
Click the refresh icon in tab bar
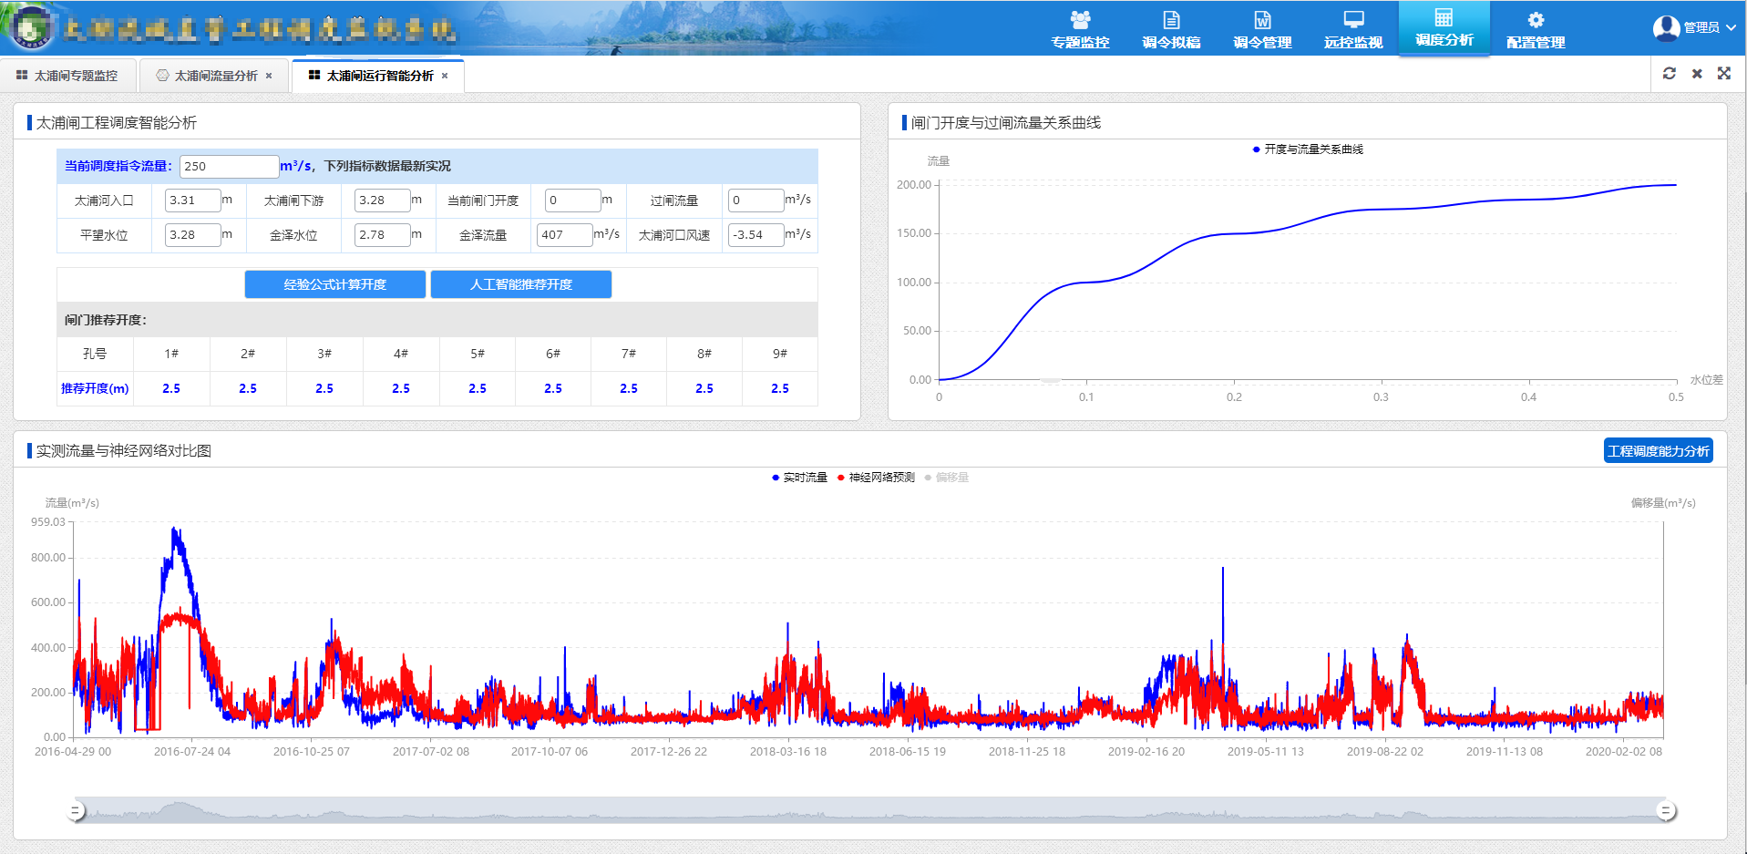click(x=1669, y=74)
